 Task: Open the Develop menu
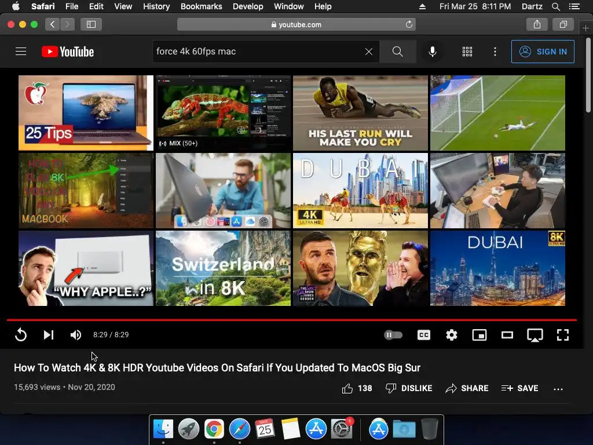(248, 6)
